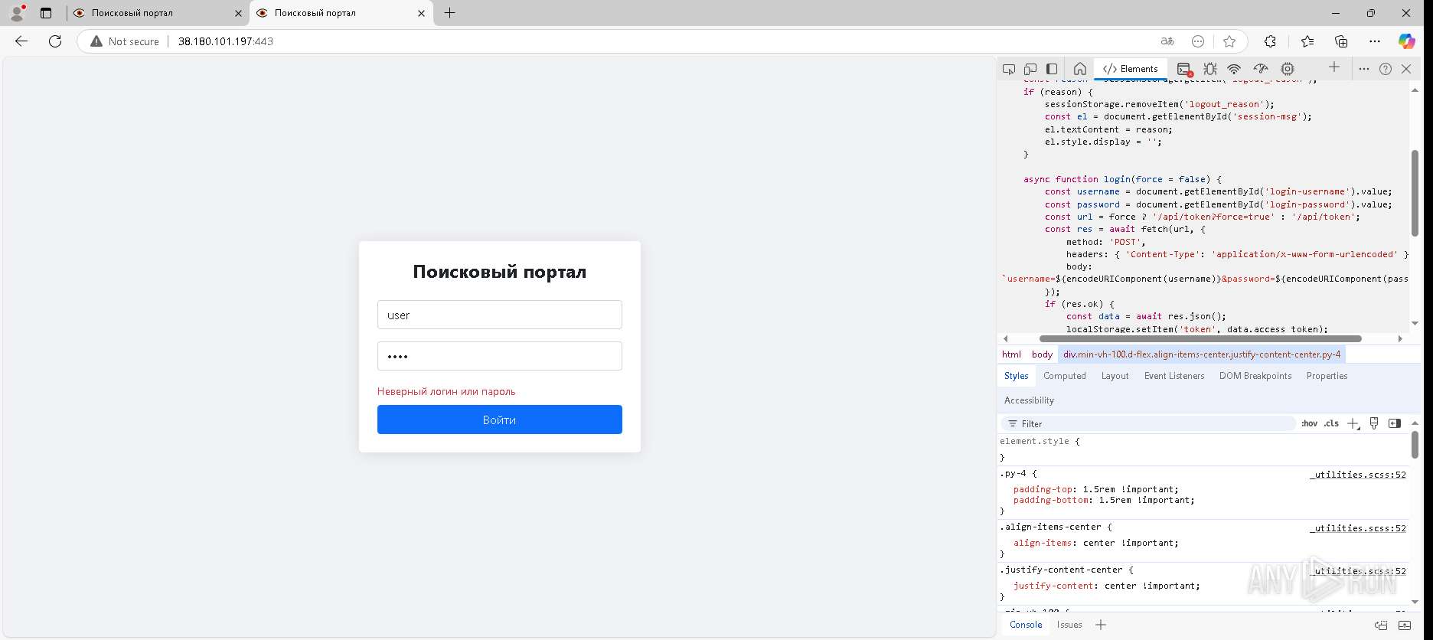Switch to the Computed pane tab

pyautogui.click(x=1065, y=376)
